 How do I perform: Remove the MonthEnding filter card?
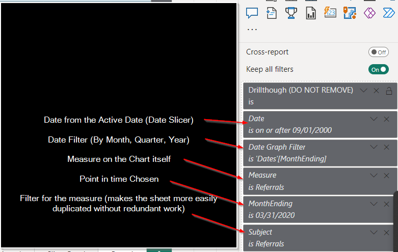386,204
